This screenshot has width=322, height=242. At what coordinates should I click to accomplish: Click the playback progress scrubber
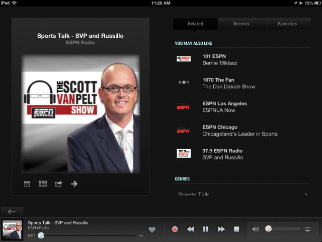41,235
